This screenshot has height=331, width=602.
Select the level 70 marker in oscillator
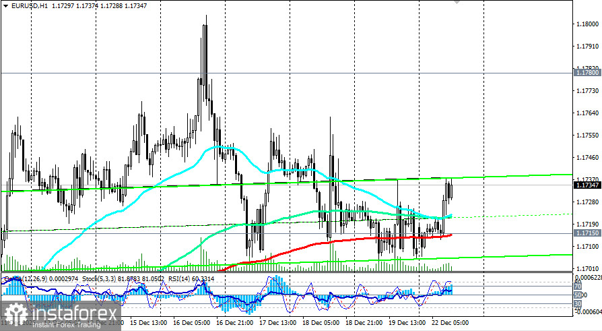coord(578,287)
